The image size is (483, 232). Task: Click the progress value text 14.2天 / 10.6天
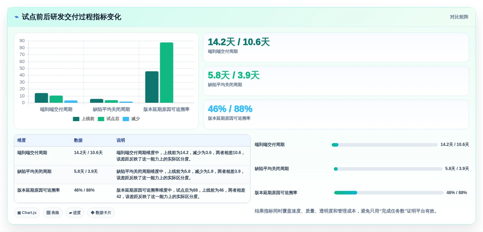tap(455, 145)
